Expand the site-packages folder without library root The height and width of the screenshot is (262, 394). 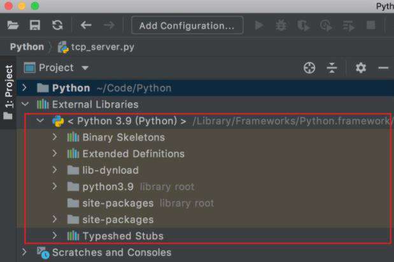coord(55,219)
